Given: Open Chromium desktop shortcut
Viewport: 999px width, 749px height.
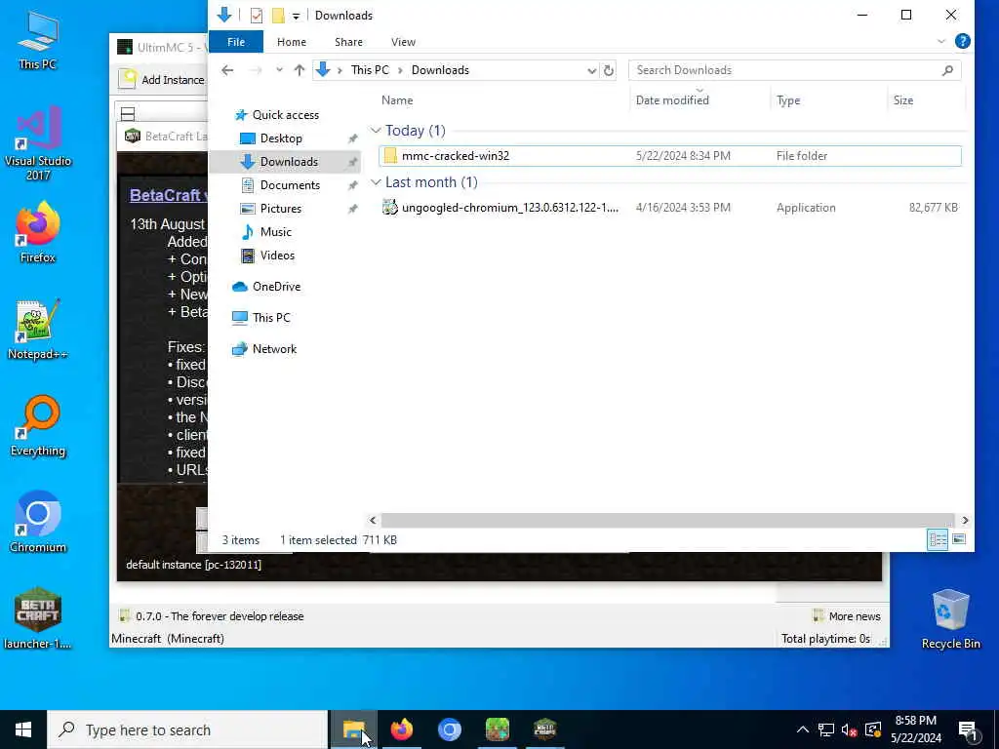Looking at the screenshot, I should [x=38, y=523].
